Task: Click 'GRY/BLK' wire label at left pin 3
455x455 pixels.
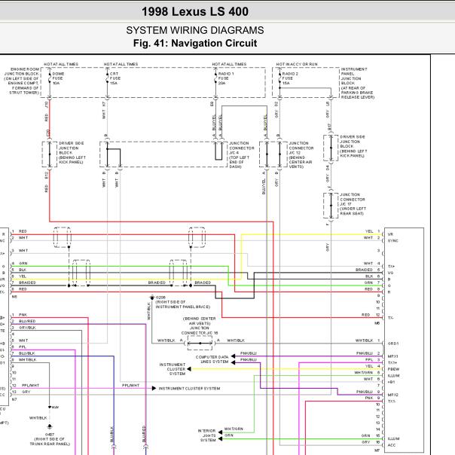Action: click(27, 328)
